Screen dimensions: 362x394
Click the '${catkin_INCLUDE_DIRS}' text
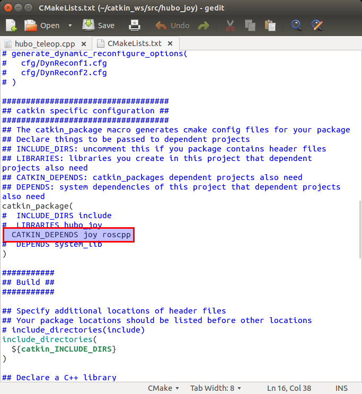point(64,349)
